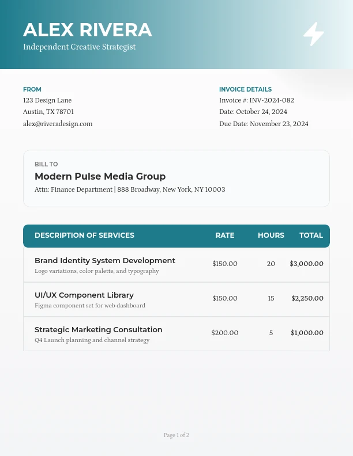Click the 123 Design Lane address line
Viewport: 353px width, 456px height.
[x=47, y=100]
